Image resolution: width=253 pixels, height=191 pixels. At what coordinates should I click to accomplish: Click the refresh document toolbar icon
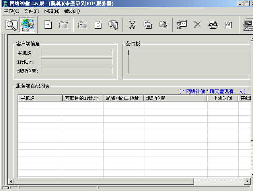[x=97, y=25]
